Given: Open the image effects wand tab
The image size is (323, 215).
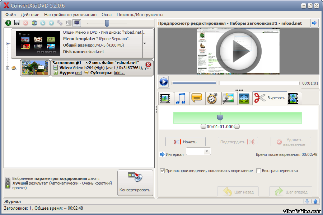Looking at the screenshot, I should (x=229, y=98).
